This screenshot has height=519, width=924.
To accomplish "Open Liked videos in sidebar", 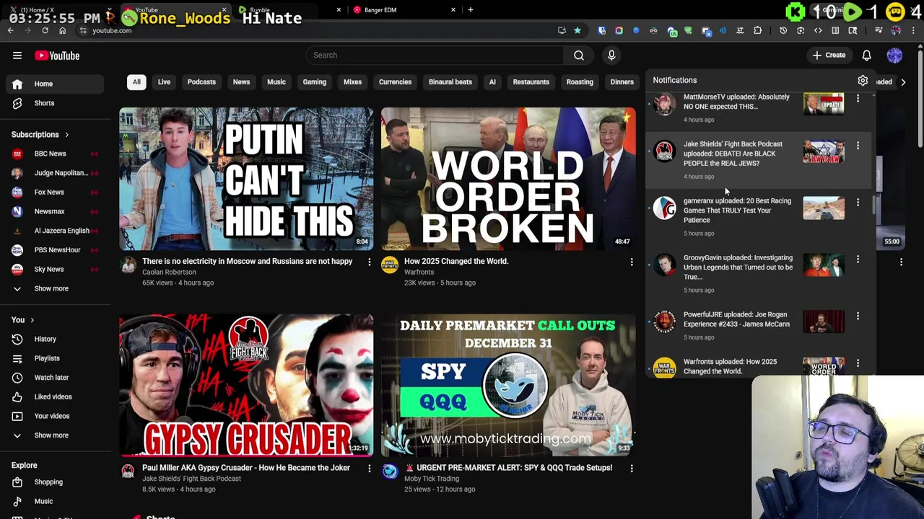I will click(x=55, y=396).
